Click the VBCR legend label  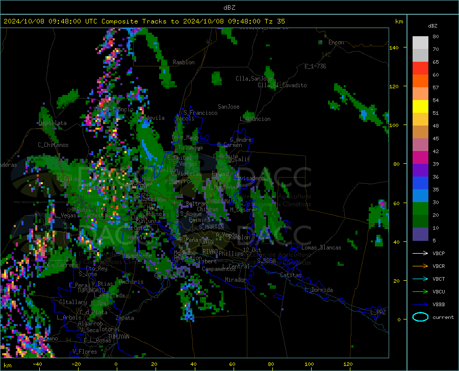[439, 266]
